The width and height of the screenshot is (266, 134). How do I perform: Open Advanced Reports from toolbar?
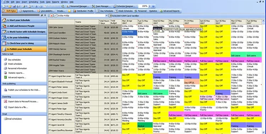click(x=170, y=11)
